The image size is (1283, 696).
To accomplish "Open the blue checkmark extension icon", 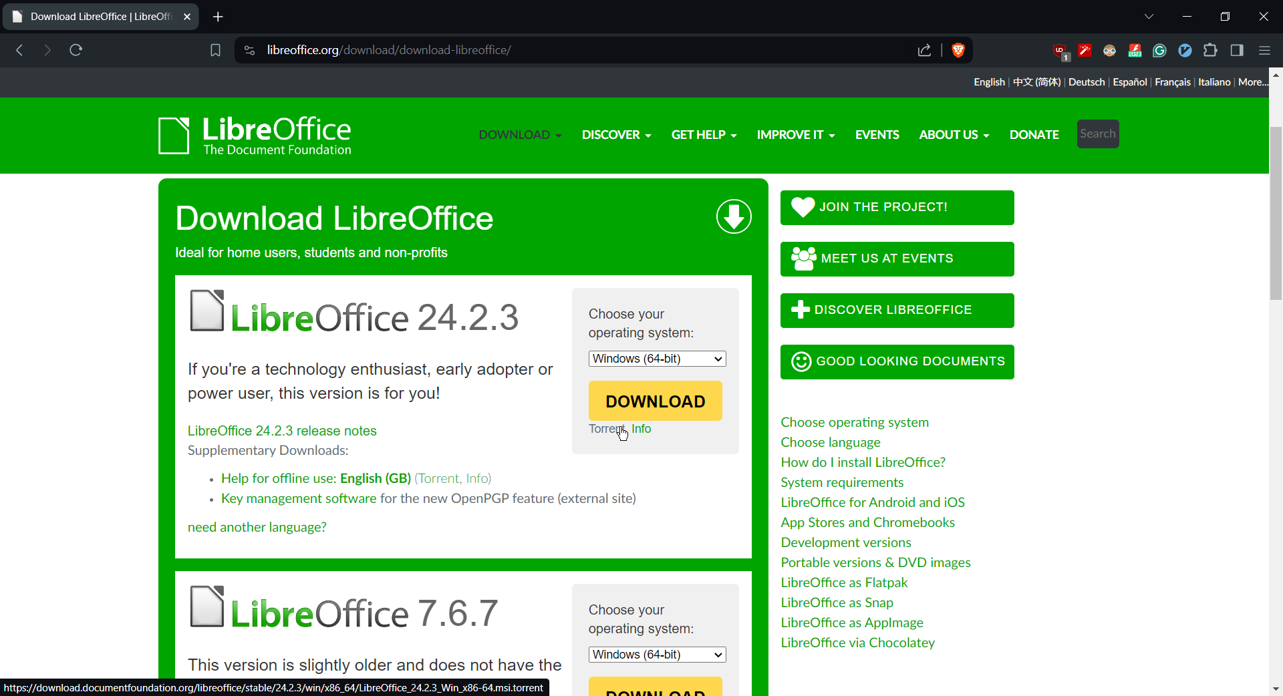I will click(x=1185, y=50).
